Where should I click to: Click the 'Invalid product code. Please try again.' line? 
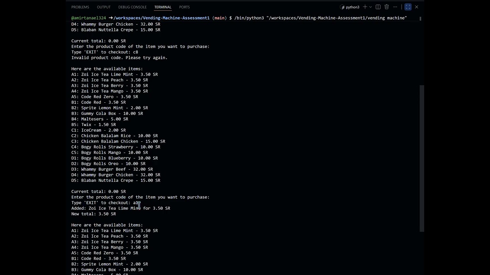[119, 58]
